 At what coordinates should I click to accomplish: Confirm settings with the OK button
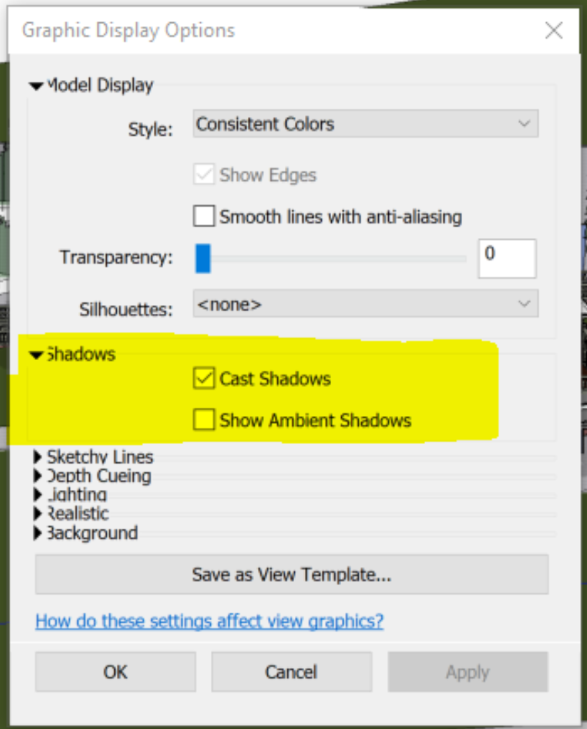(115, 671)
